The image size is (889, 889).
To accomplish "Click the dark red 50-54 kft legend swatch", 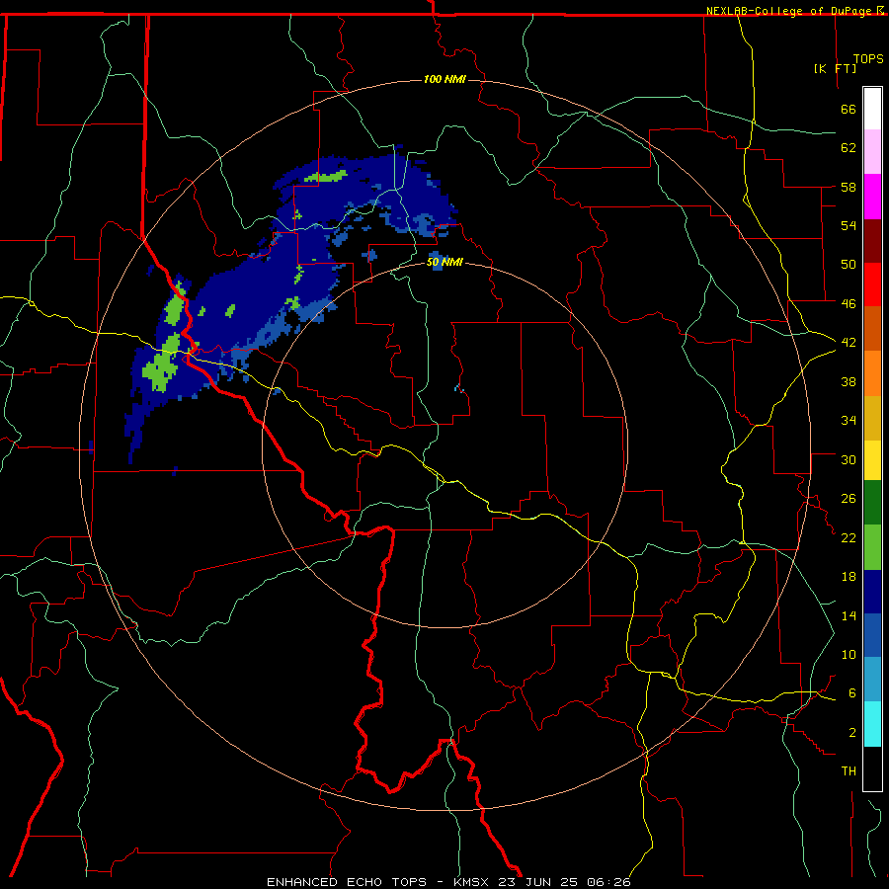I will coord(872,240).
